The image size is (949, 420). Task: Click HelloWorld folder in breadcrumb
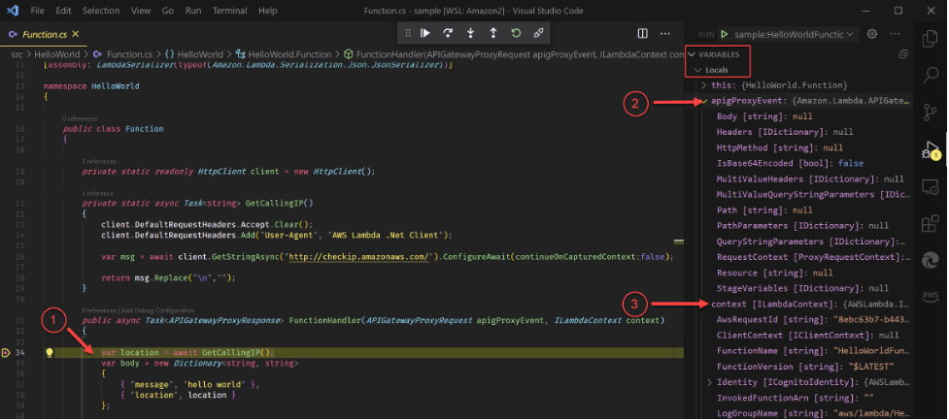(57, 54)
